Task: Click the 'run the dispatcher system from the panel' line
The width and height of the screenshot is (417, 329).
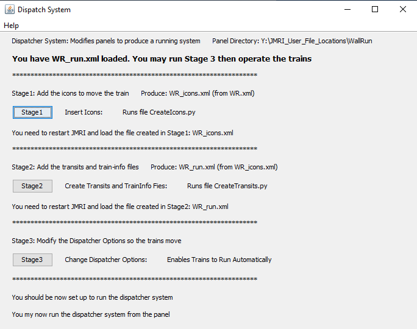Action: point(90,314)
